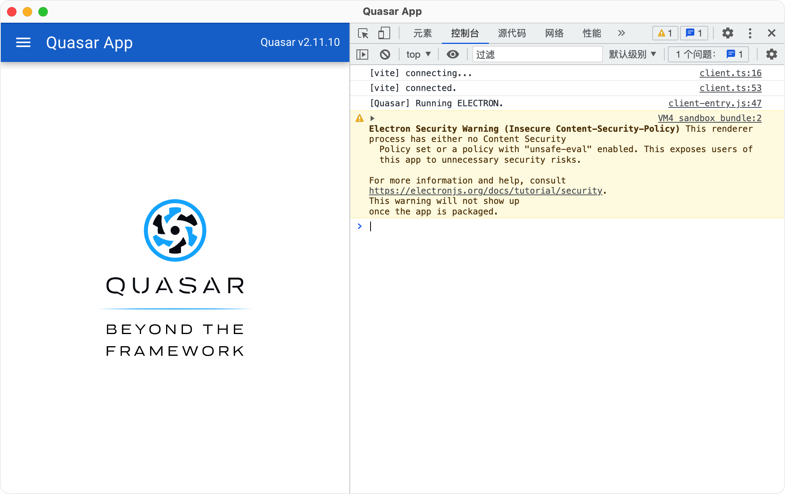The height and width of the screenshot is (494, 785).
Task: Open the DevTools three-dot customize menu
Action: (x=750, y=33)
